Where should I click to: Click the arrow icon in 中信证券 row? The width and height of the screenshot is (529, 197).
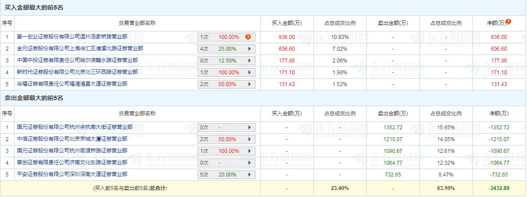pos(249,139)
